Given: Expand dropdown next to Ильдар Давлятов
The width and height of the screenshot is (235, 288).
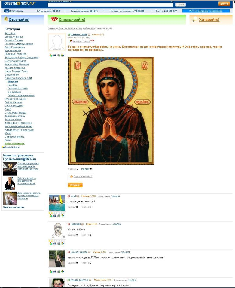Looking at the screenshot, I should (90, 280).
